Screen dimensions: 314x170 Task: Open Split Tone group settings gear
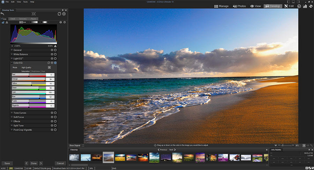(52, 126)
